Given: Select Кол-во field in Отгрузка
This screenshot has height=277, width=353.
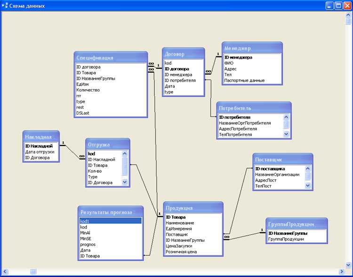Looking at the screenshot, I should [104, 171].
